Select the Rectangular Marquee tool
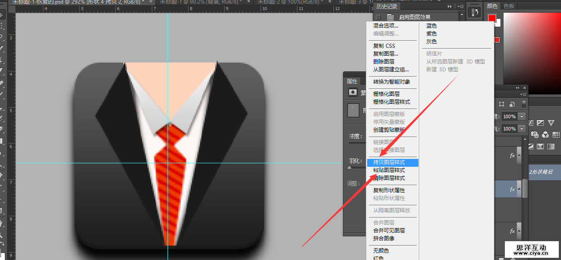This screenshot has width=561, height=260. pos(2,26)
